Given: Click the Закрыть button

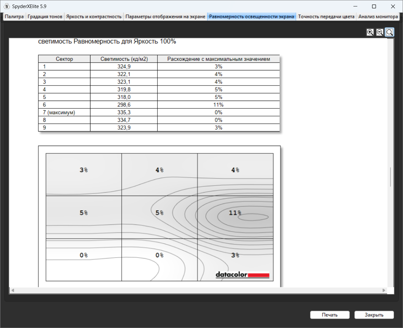Looking at the screenshot, I should coord(374,315).
